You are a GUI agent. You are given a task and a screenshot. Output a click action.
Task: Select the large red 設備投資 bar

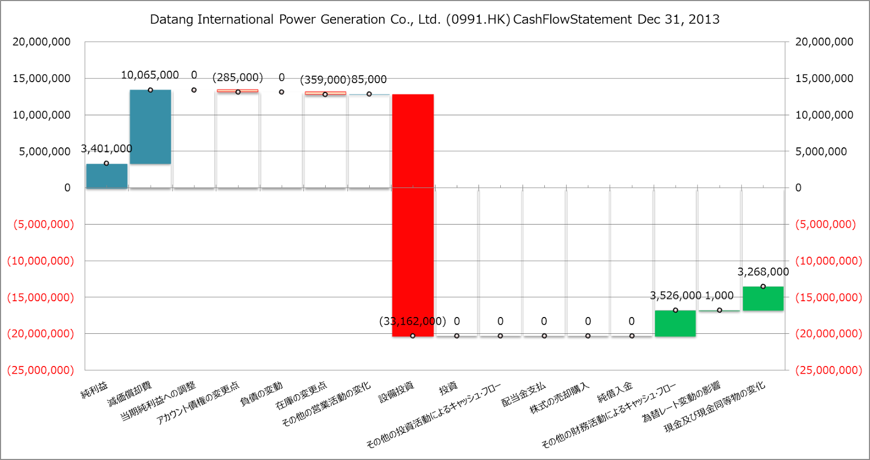click(x=413, y=215)
